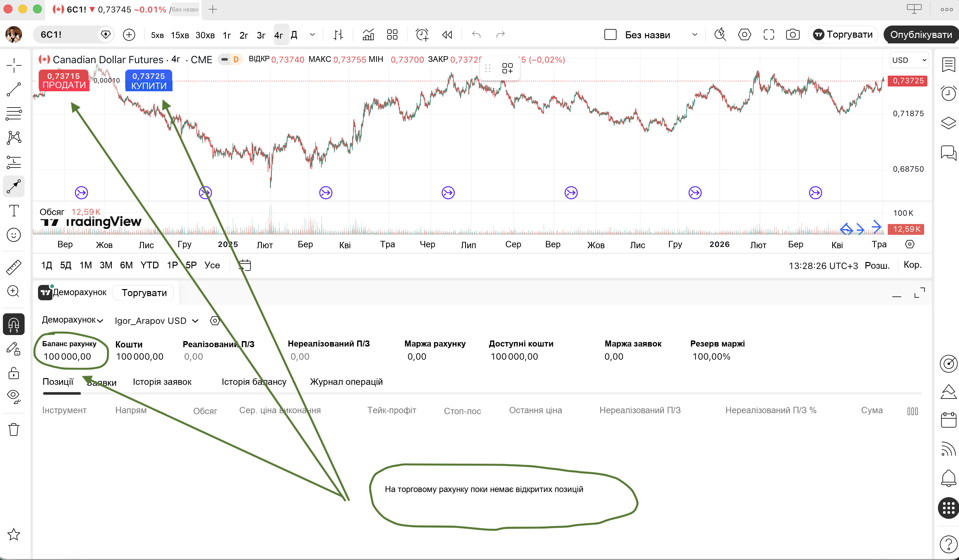Select the text annotation tool
Viewport: 959px width, 560px height.
pyautogui.click(x=14, y=211)
